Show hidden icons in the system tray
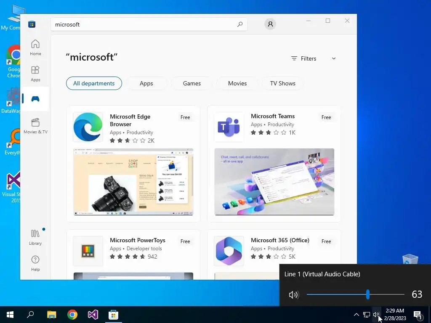 click(x=356, y=315)
